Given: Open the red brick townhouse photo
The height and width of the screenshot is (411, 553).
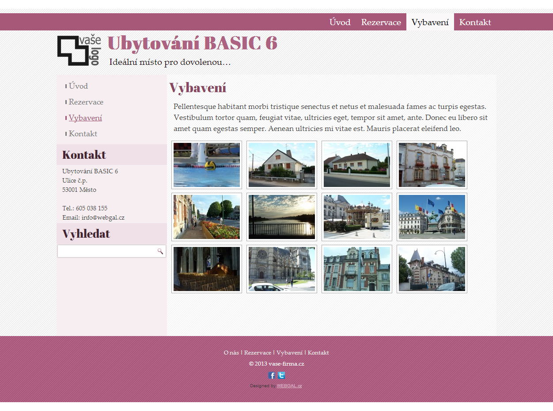Looking at the screenshot, I should pos(357,269).
